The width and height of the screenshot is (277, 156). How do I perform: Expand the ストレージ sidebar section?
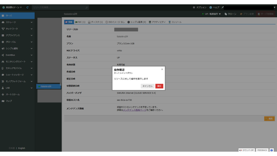(x=17, y=22)
